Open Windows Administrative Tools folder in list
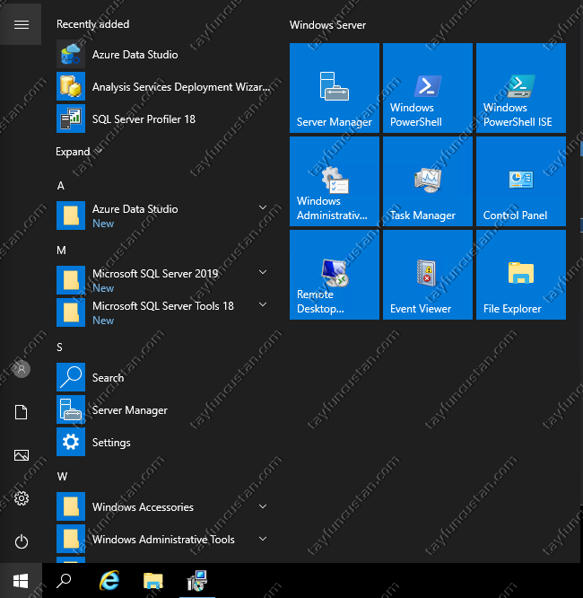The width and height of the screenshot is (583, 598). tap(164, 540)
